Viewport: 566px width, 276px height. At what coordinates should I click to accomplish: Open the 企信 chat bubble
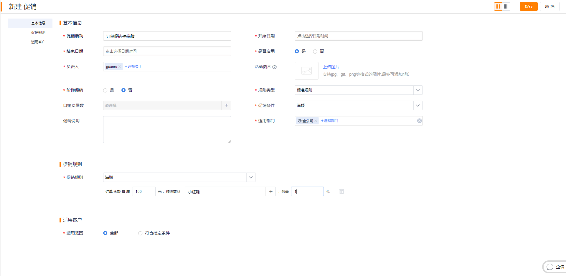click(555, 267)
